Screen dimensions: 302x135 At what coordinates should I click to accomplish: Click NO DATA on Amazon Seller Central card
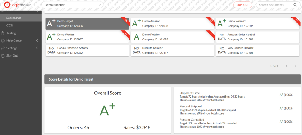pos(222,37)
